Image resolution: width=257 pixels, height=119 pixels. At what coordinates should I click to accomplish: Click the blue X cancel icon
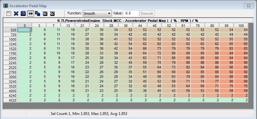coord(16,13)
